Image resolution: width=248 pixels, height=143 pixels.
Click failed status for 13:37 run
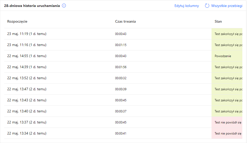228,122
